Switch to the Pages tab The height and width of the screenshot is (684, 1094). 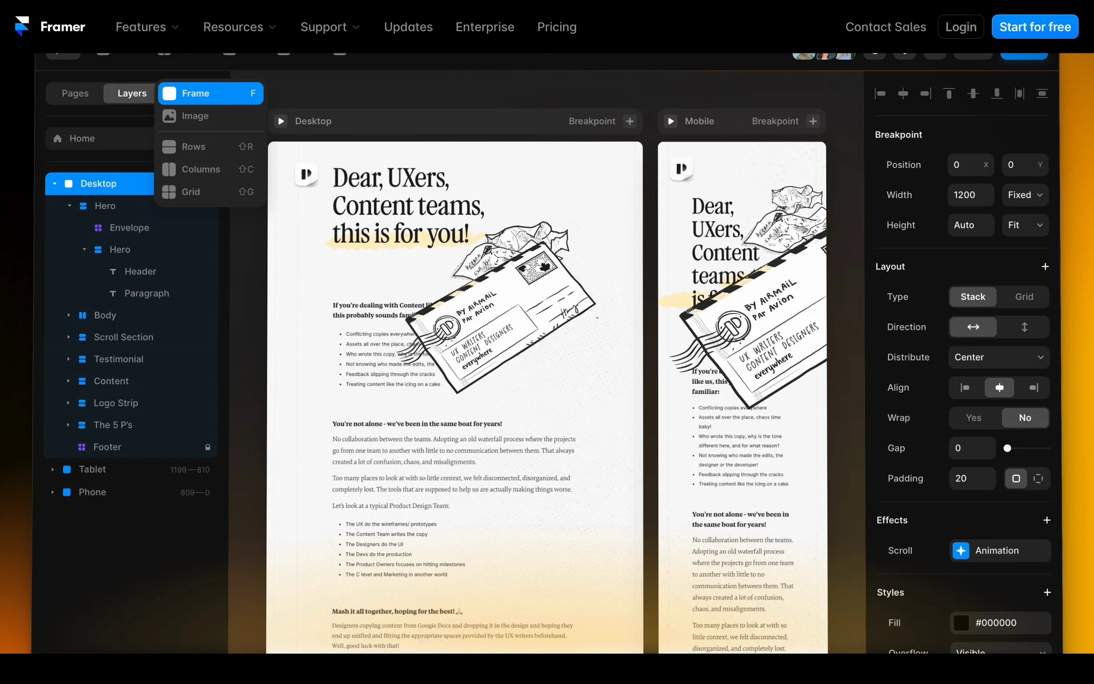75,93
